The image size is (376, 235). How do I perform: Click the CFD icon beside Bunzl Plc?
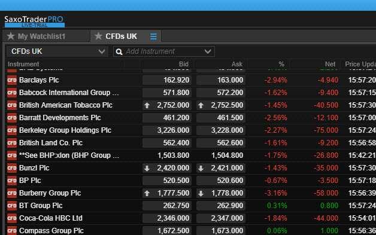click(12, 168)
